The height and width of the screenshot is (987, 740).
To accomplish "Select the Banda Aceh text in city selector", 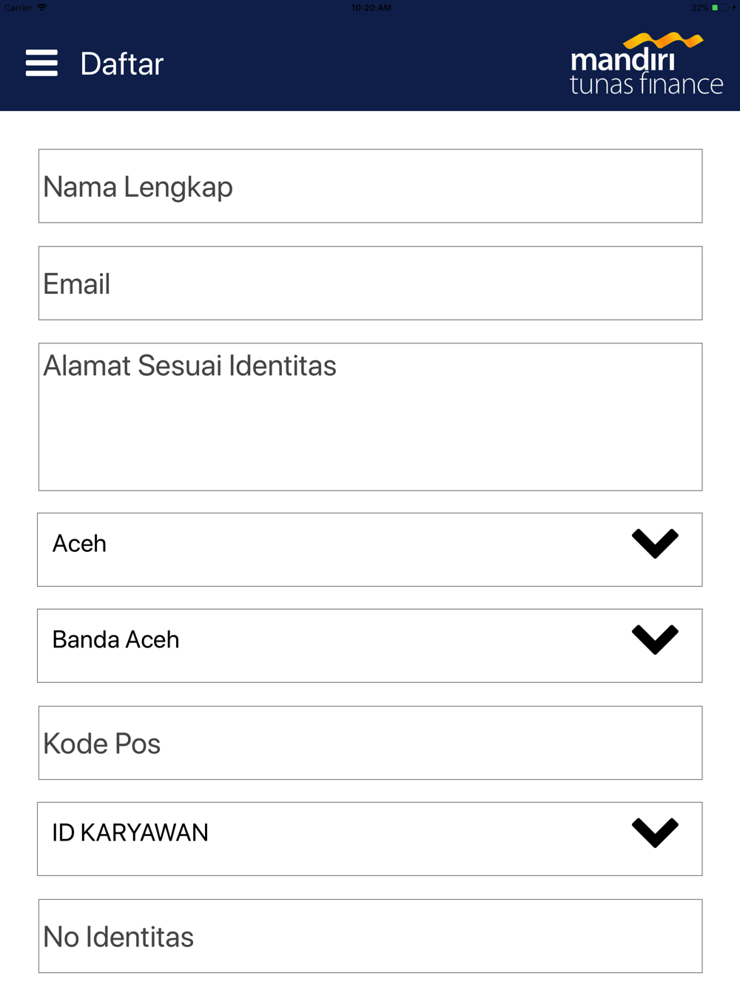I will click(x=115, y=640).
